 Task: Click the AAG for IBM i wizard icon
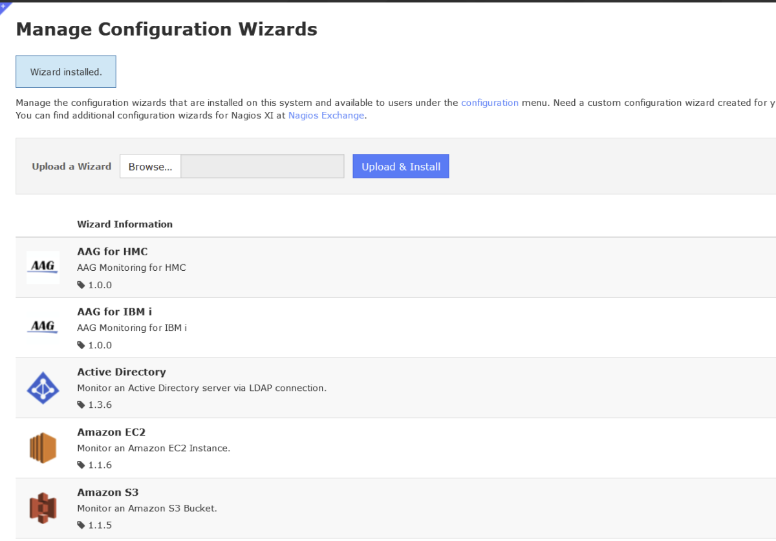pos(43,326)
